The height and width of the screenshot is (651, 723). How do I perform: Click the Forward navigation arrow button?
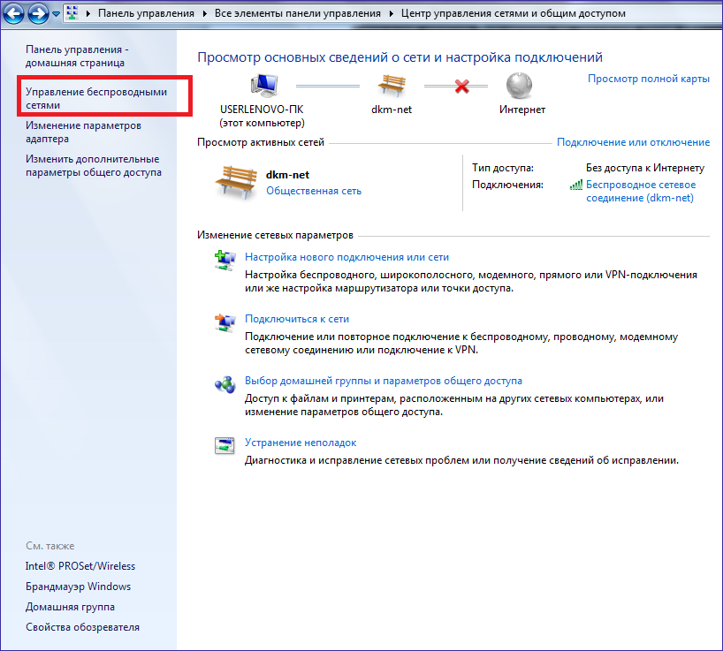[39, 14]
